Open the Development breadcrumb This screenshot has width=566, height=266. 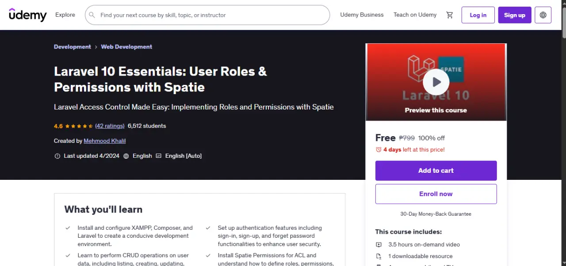click(x=73, y=47)
